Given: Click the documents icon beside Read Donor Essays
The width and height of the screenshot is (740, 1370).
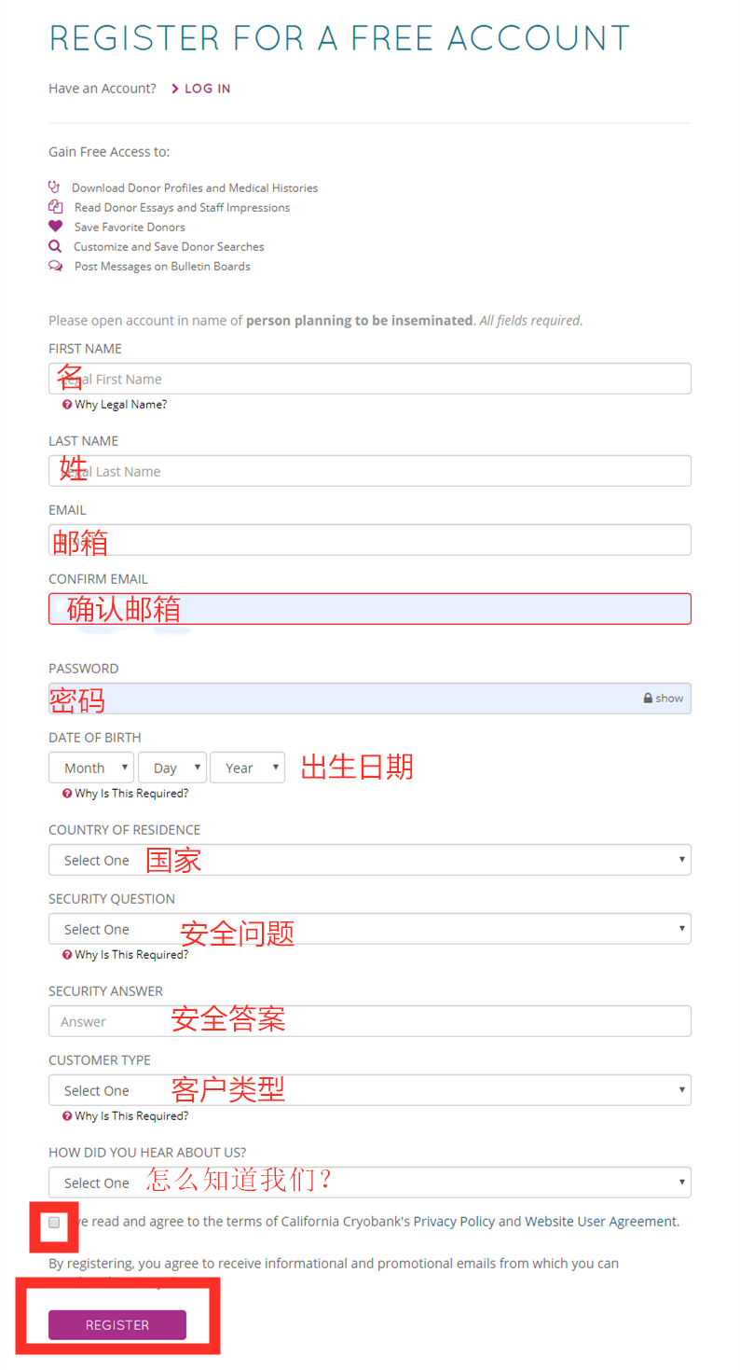Looking at the screenshot, I should (x=55, y=207).
